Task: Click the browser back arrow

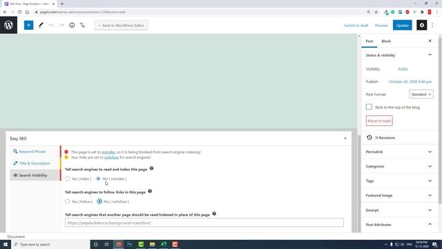Action: [5, 12]
